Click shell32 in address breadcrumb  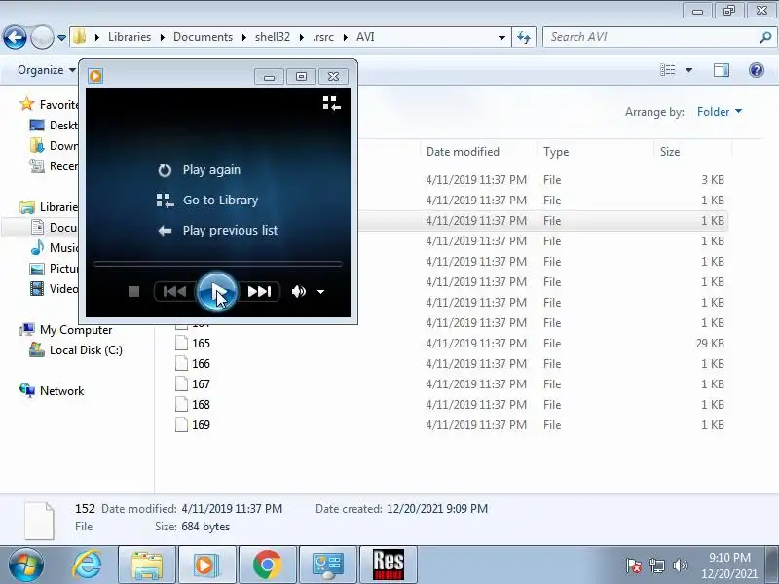(273, 37)
